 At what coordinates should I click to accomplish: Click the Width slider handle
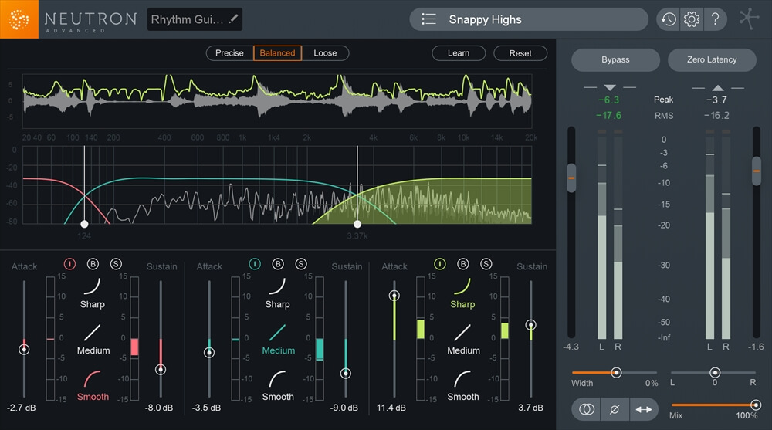tap(616, 372)
